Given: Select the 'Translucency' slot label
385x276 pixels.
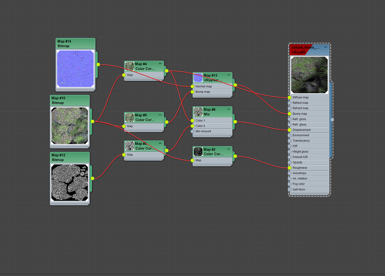Looking at the screenshot, I should point(301,141).
